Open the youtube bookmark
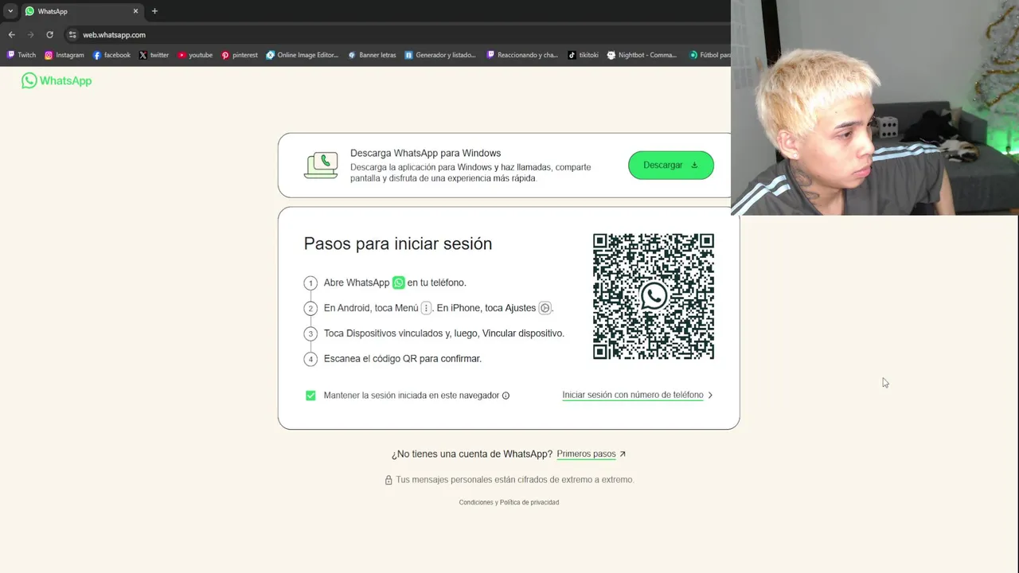Image resolution: width=1019 pixels, height=573 pixels. (195, 55)
